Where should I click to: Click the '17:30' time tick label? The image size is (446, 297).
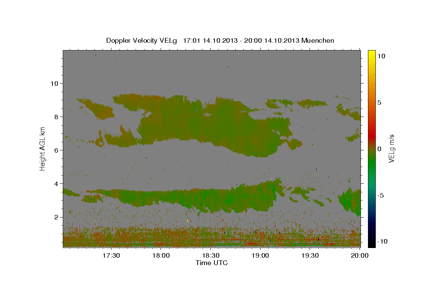click(x=111, y=255)
